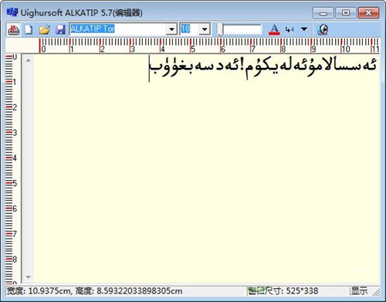Click the scroll up arrow in editor
Screen dimensions: 386x302
pyautogui.click(x=29, y=60)
